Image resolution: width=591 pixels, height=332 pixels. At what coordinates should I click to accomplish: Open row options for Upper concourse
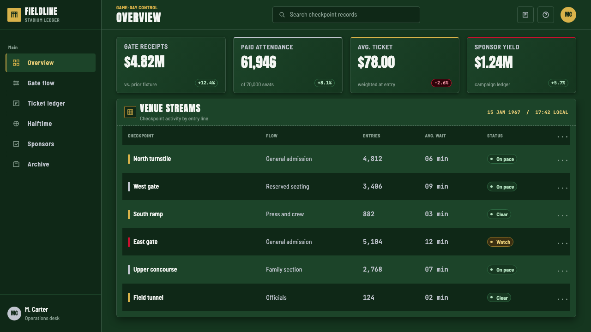pyautogui.click(x=562, y=270)
